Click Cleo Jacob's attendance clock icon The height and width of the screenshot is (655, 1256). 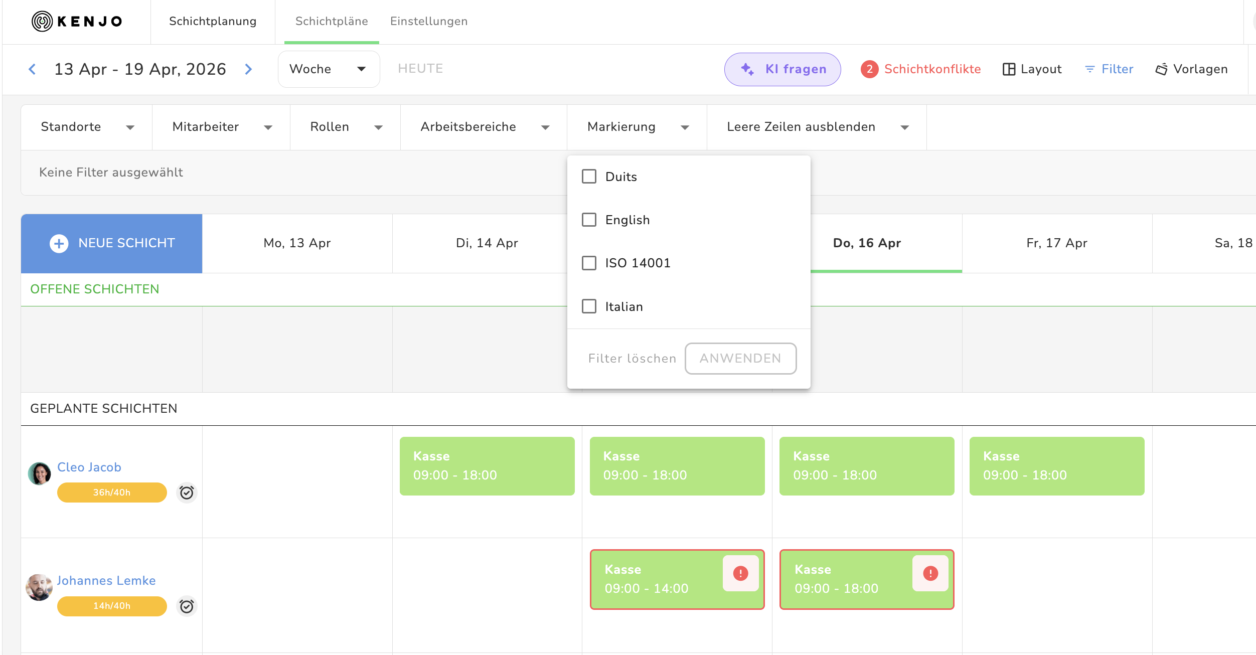coord(187,493)
